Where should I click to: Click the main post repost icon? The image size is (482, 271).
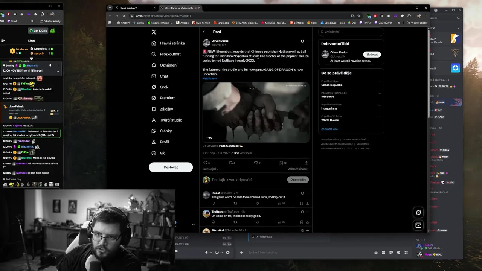pos(230,163)
